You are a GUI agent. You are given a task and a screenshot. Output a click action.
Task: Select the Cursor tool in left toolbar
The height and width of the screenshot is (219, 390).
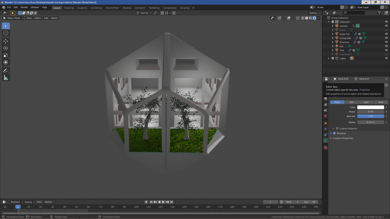6,33
